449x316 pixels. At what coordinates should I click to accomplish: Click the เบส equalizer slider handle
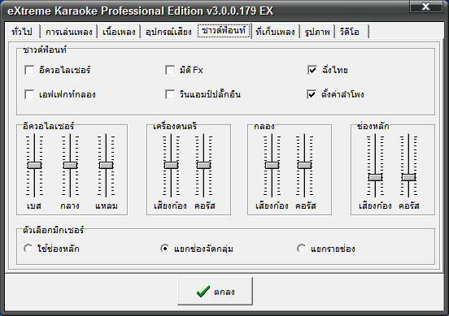point(35,165)
